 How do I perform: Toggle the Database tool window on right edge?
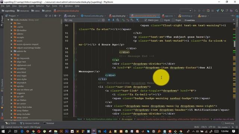(x=238, y=21)
